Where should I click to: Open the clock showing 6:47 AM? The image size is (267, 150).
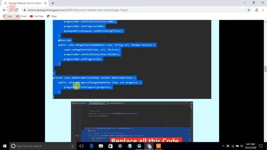point(250,146)
